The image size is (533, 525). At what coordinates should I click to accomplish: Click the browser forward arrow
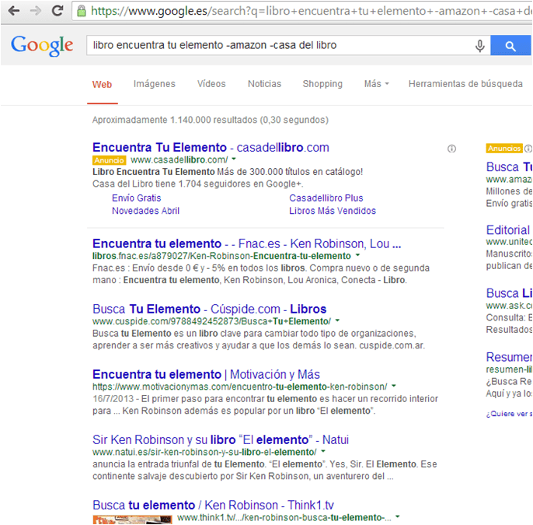tap(36, 11)
